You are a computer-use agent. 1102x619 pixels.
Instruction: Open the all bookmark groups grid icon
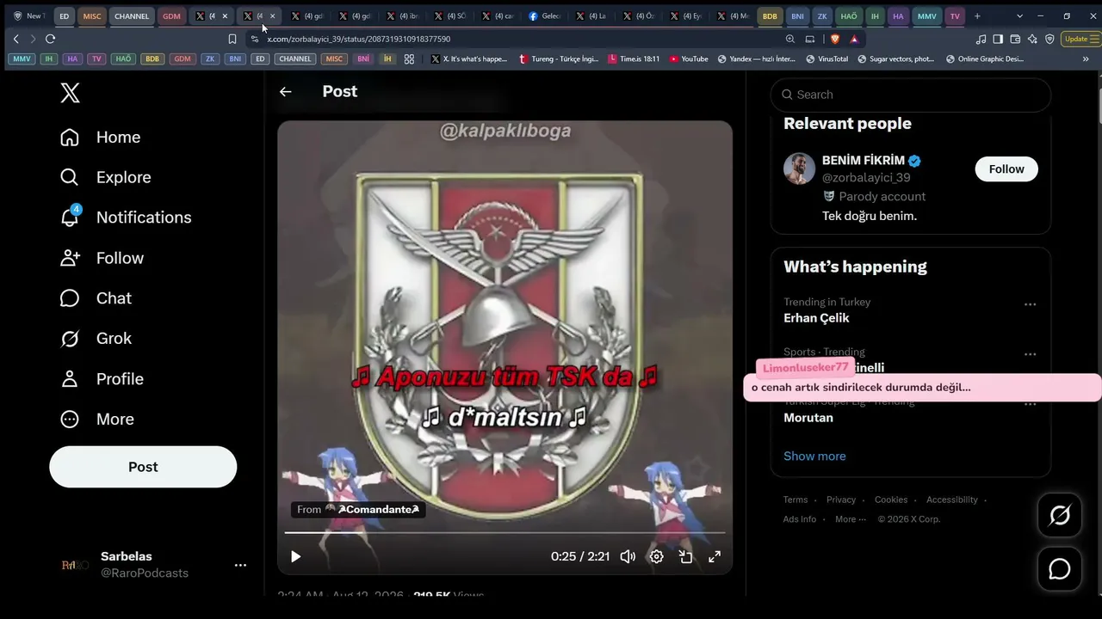409,59
